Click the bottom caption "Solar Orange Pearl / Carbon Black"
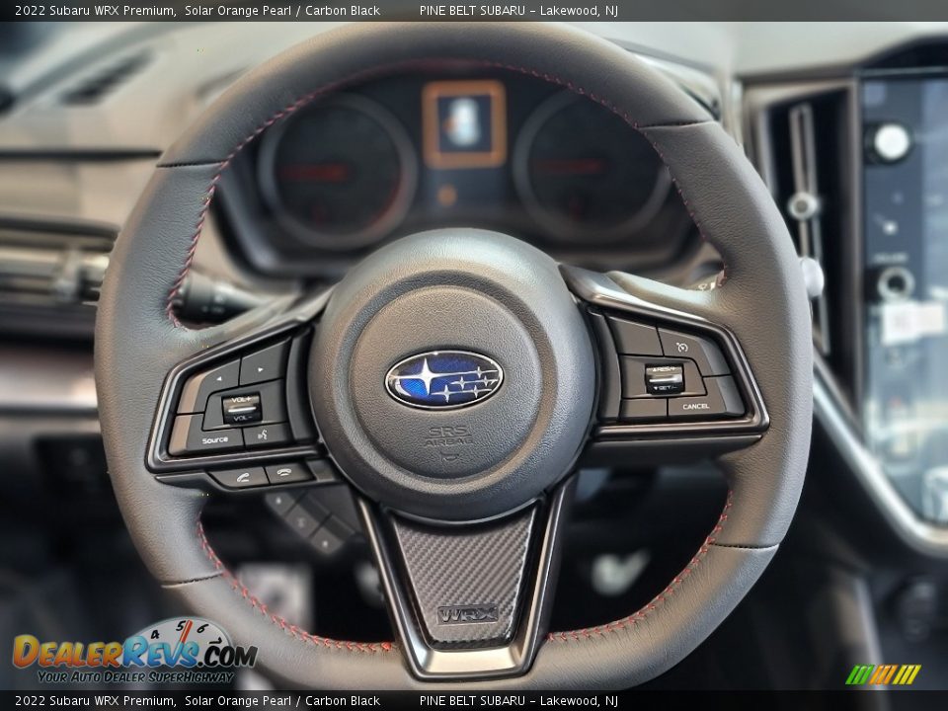This screenshot has height=711, width=948. click(x=282, y=701)
